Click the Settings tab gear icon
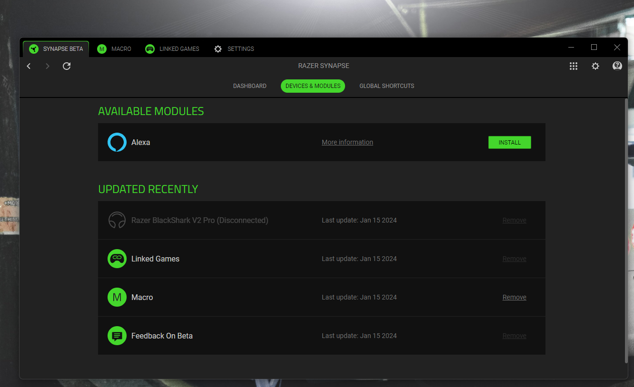This screenshot has width=634, height=387. point(218,49)
